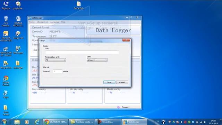This screenshot has height=125, width=222.
Task: Switch to the Camtasia Studio taskbar window
Action: (82, 122)
